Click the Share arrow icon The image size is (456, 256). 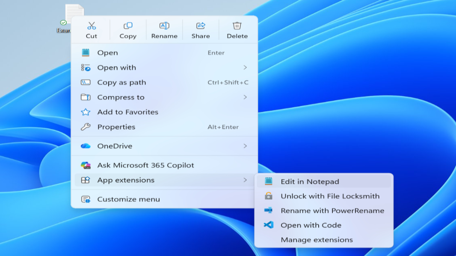pyautogui.click(x=201, y=26)
